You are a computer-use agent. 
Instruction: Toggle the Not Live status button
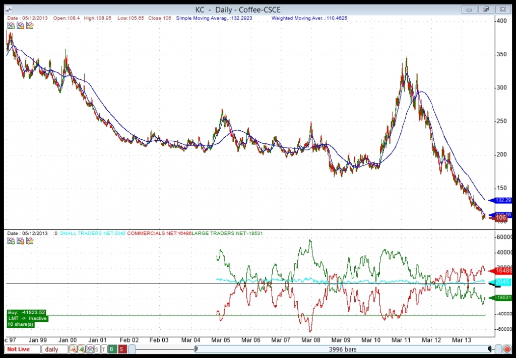pyautogui.click(x=22, y=349)
